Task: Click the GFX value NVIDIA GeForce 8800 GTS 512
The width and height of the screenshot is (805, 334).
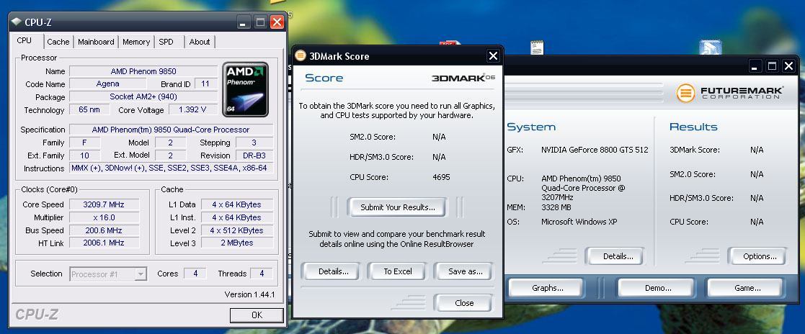Action: point(595,150)
